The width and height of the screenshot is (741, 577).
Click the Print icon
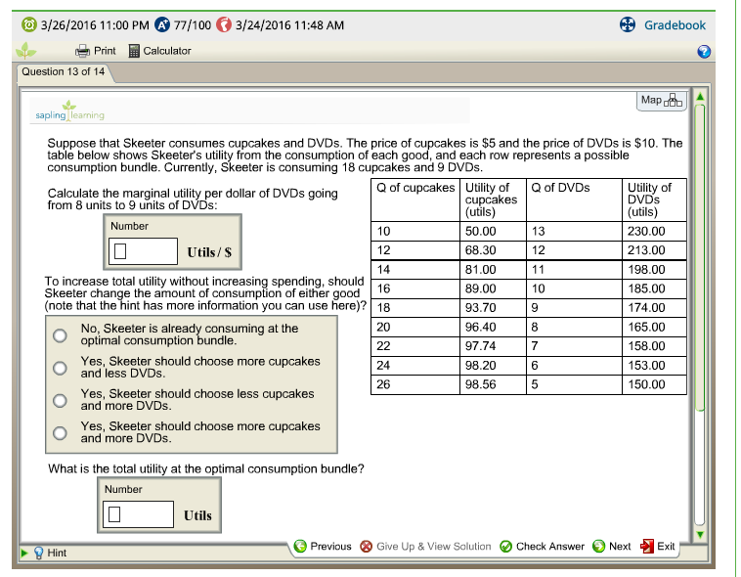pyautogui.click(x=83, y=51)
